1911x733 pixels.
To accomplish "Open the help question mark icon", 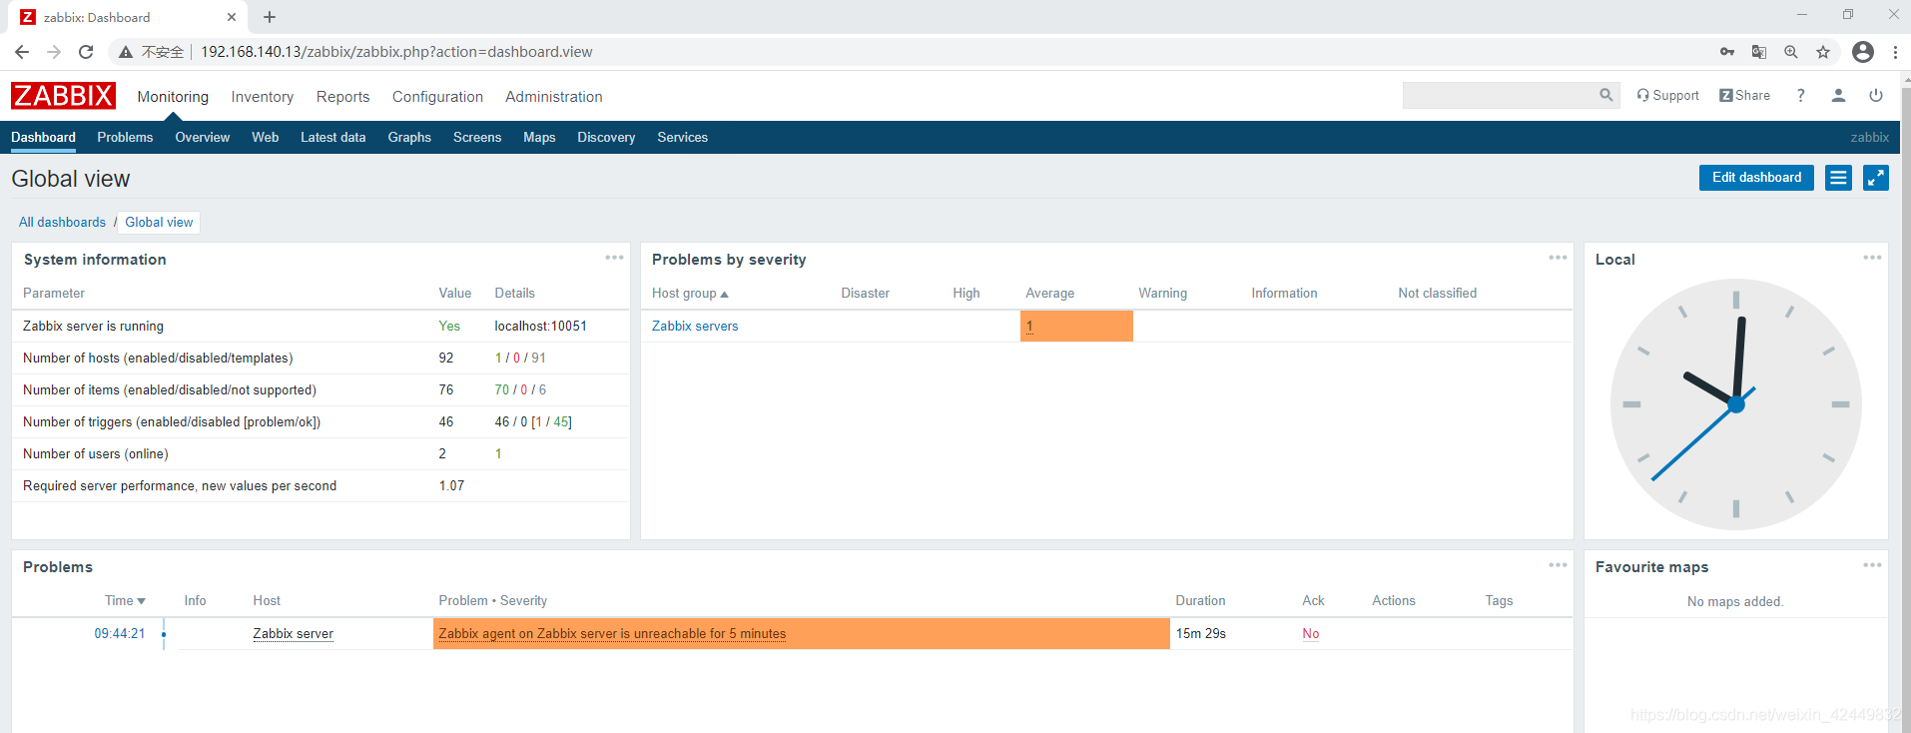I will click(x=1800, y=96).
